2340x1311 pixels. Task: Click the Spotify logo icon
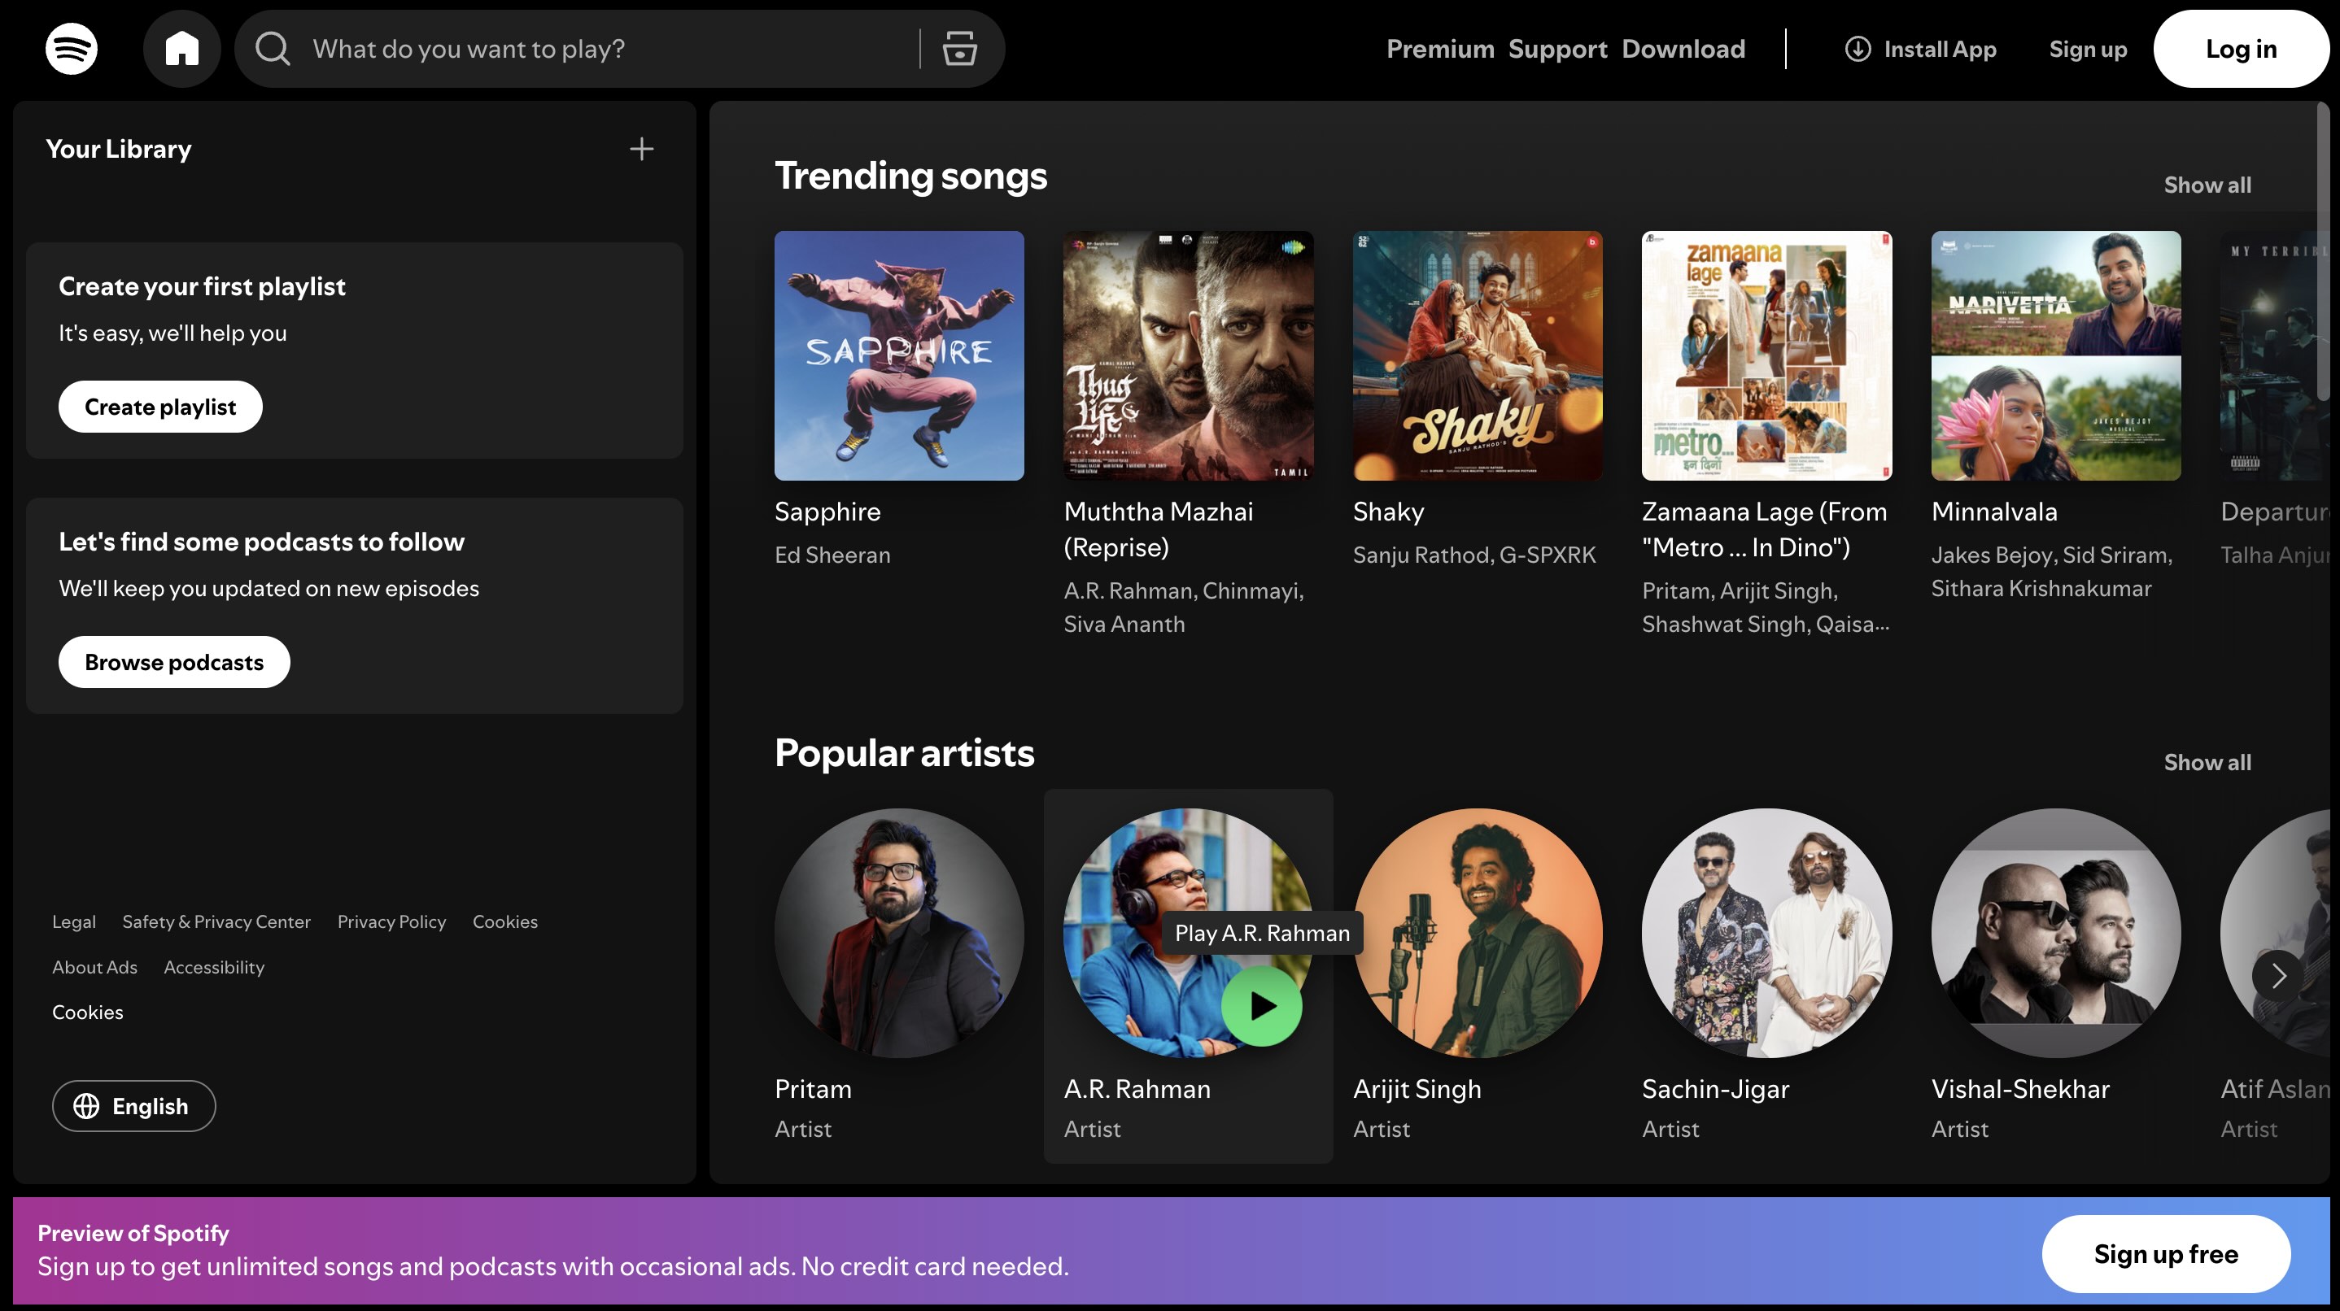[71, 49]
